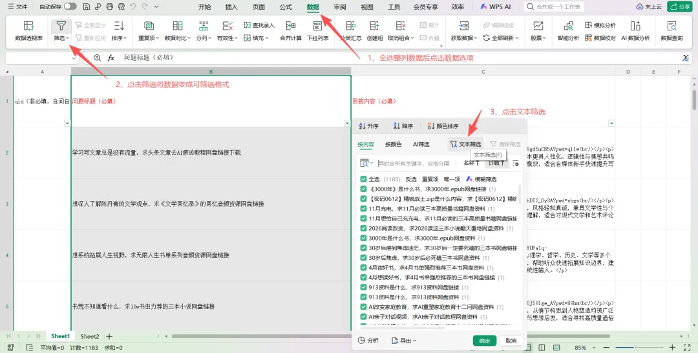
Task: Click zoom in plus on zoom slider
Action: [x=672, y=347]
